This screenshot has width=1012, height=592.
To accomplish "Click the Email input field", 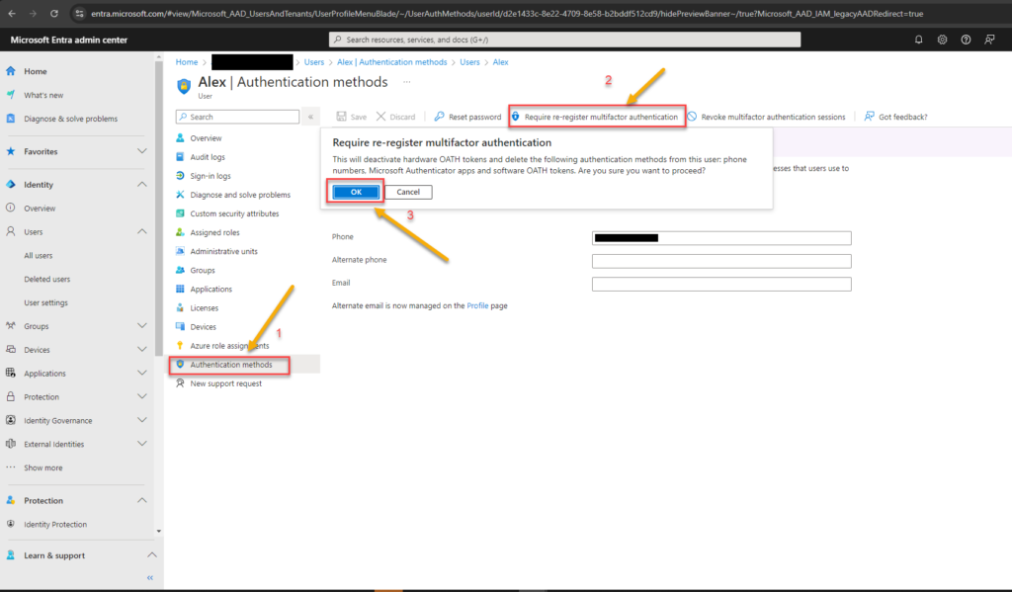I will (721, 284).
